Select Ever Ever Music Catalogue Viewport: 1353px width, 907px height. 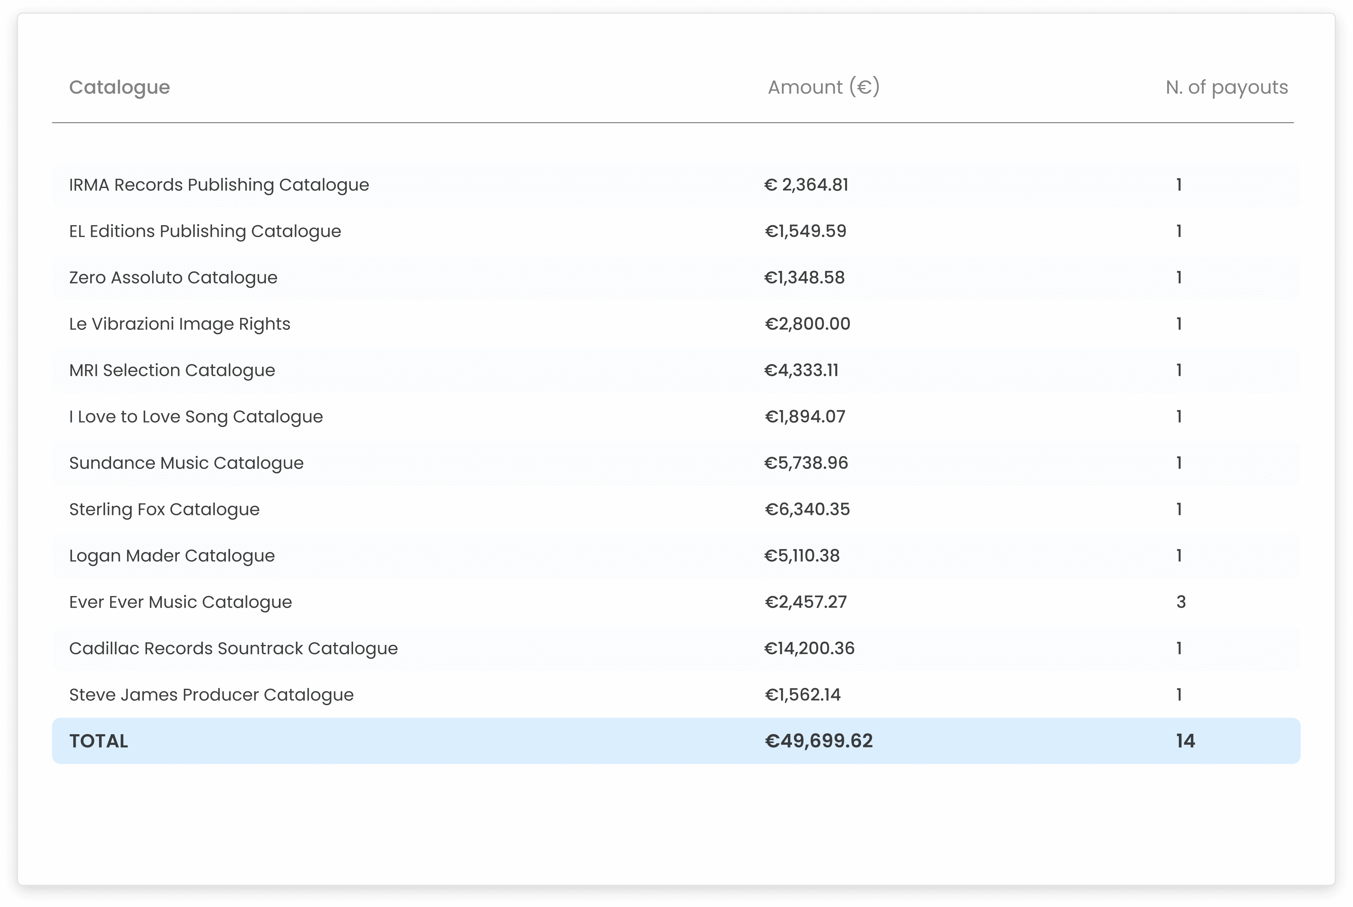point(180,602)
